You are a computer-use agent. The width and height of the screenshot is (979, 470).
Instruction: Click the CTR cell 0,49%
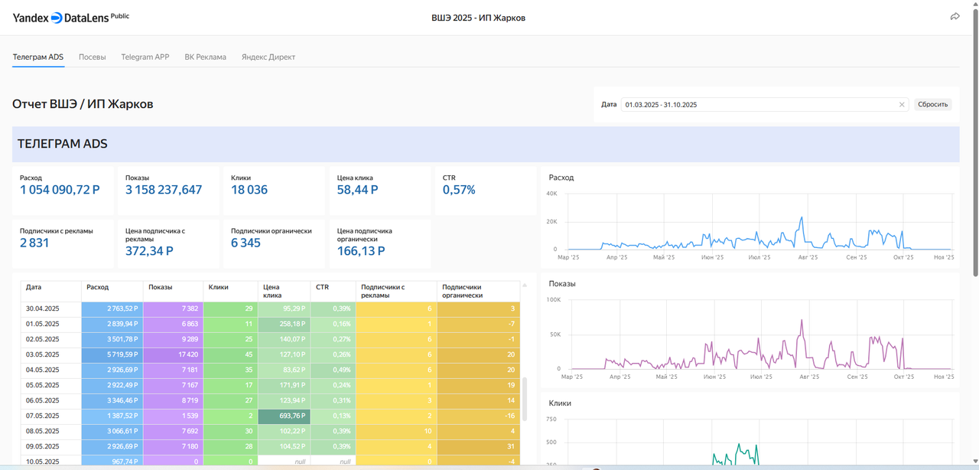pos(333,370)
